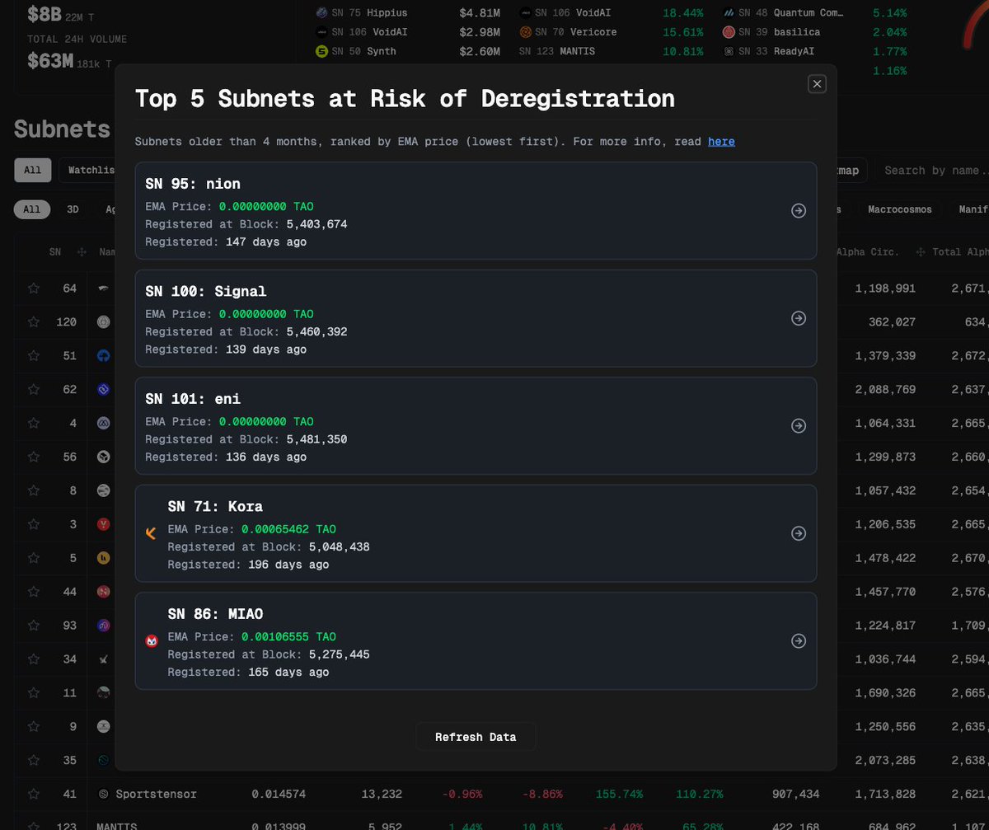Add SN 123 MANTIS to watchlist via its star

point(33,824)
